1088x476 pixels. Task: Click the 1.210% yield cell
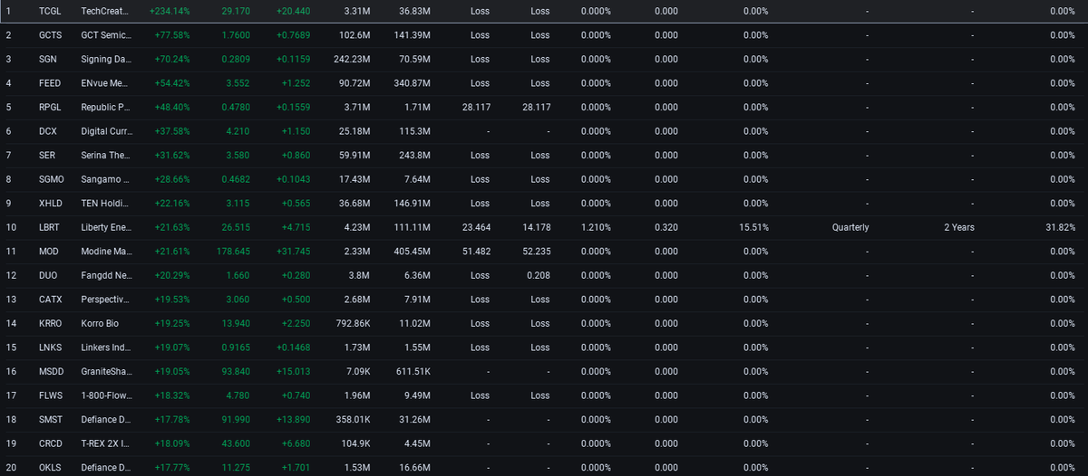coord(596,227)
